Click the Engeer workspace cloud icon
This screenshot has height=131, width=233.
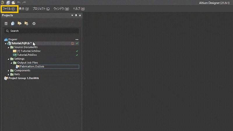(x=6, y=39)
